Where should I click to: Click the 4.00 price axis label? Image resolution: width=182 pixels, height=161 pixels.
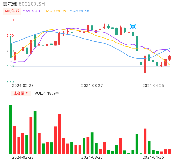[10, 66]
